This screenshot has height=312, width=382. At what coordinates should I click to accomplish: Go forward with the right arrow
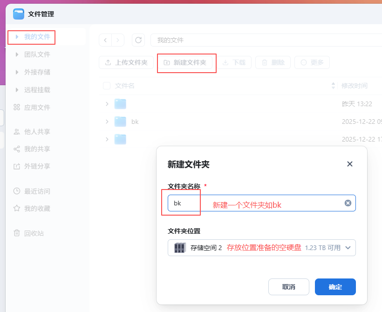pos(118,40)
